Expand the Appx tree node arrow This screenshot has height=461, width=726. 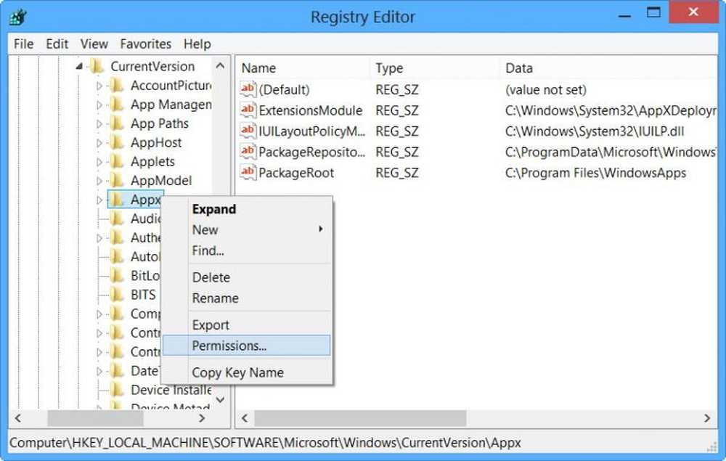pyautogui.click(x=99, y=200)
